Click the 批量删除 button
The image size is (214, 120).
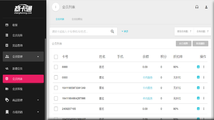(200, 43)
